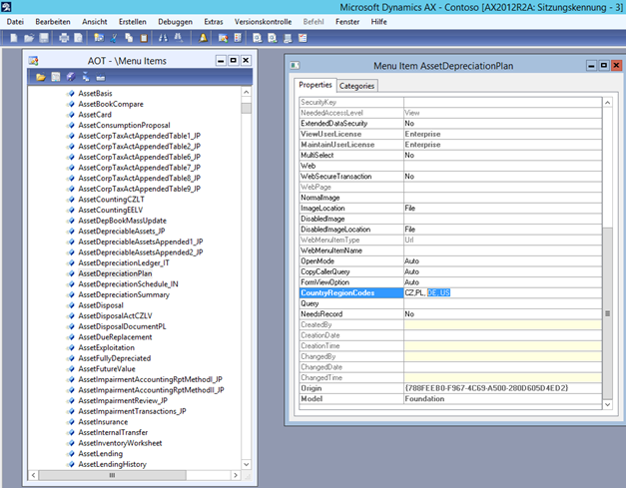
Task: Select the Properties tab
Action: [315, 86]
